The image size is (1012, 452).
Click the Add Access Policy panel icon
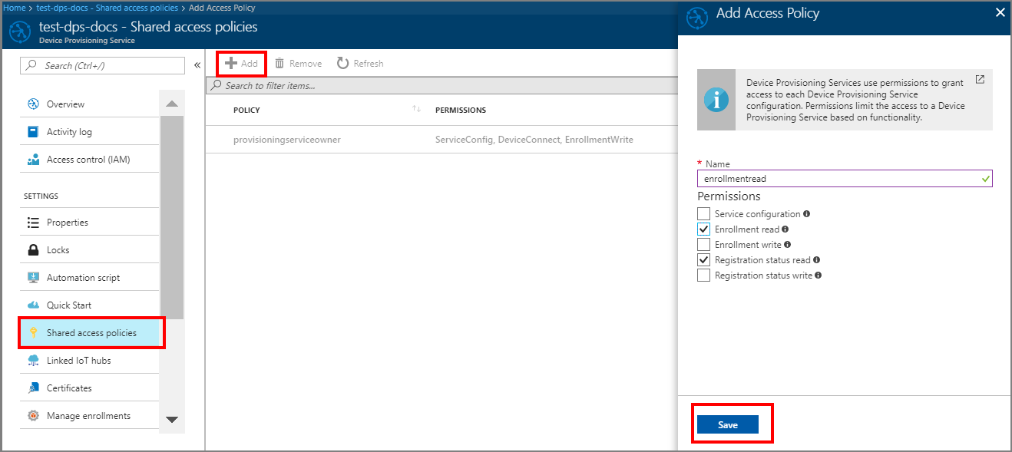[x=696, y=17]
